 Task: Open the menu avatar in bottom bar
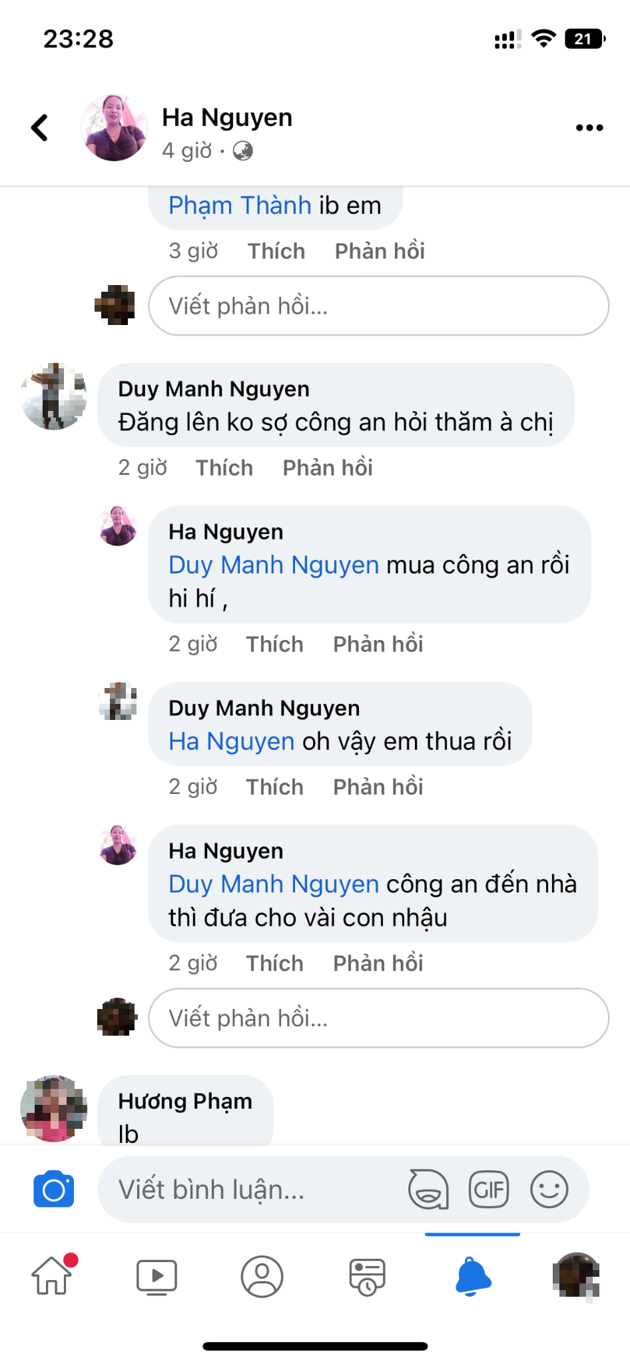click(x=577, y=1275)
